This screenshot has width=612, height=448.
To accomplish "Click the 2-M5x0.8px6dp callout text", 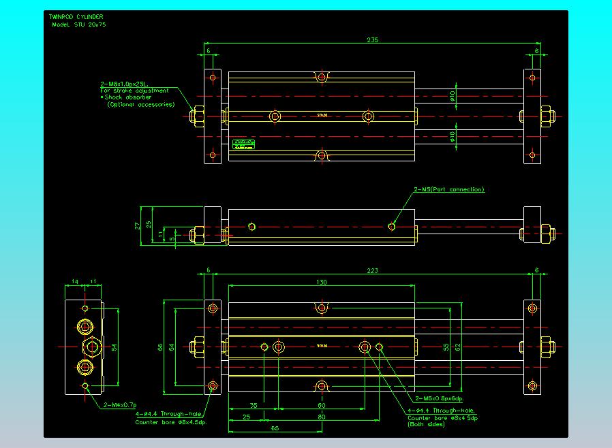I will click(439, 398).
